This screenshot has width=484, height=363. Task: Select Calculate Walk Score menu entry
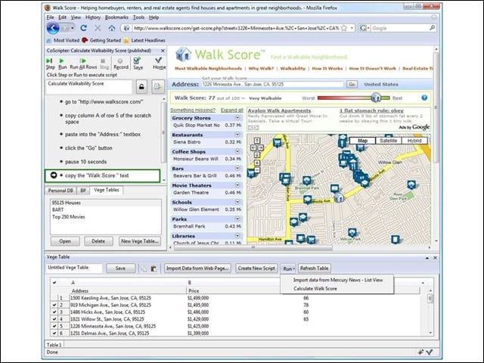pos(315,289)
